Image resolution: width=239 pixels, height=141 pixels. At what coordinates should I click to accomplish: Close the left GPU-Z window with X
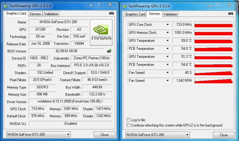(x=110, y=5)
